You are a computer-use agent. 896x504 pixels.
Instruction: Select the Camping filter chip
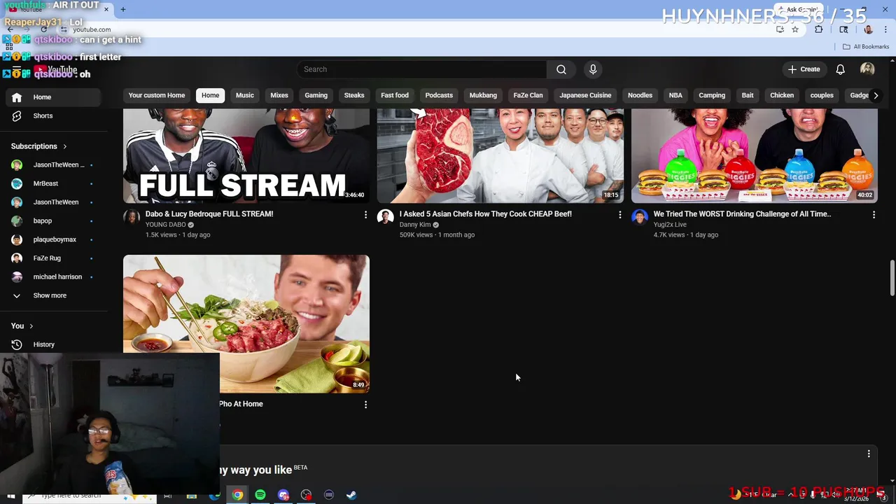point(712,95)
